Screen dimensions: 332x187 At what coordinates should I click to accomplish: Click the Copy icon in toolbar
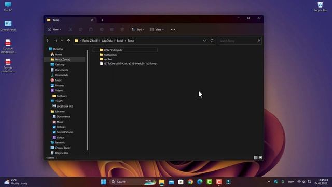(80, 29)
